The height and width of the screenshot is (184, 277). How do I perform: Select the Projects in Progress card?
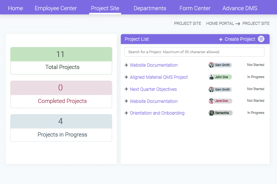tap(61, 128)
